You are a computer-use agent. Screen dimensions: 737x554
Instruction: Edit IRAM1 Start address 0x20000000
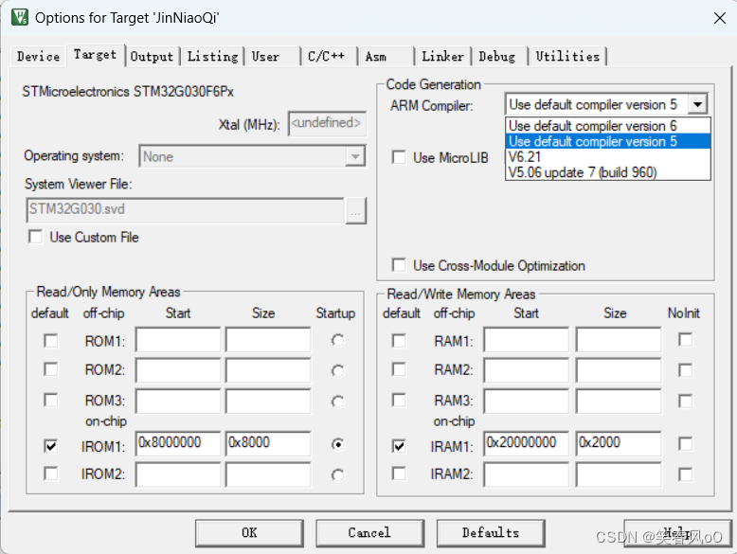[527, 443]
